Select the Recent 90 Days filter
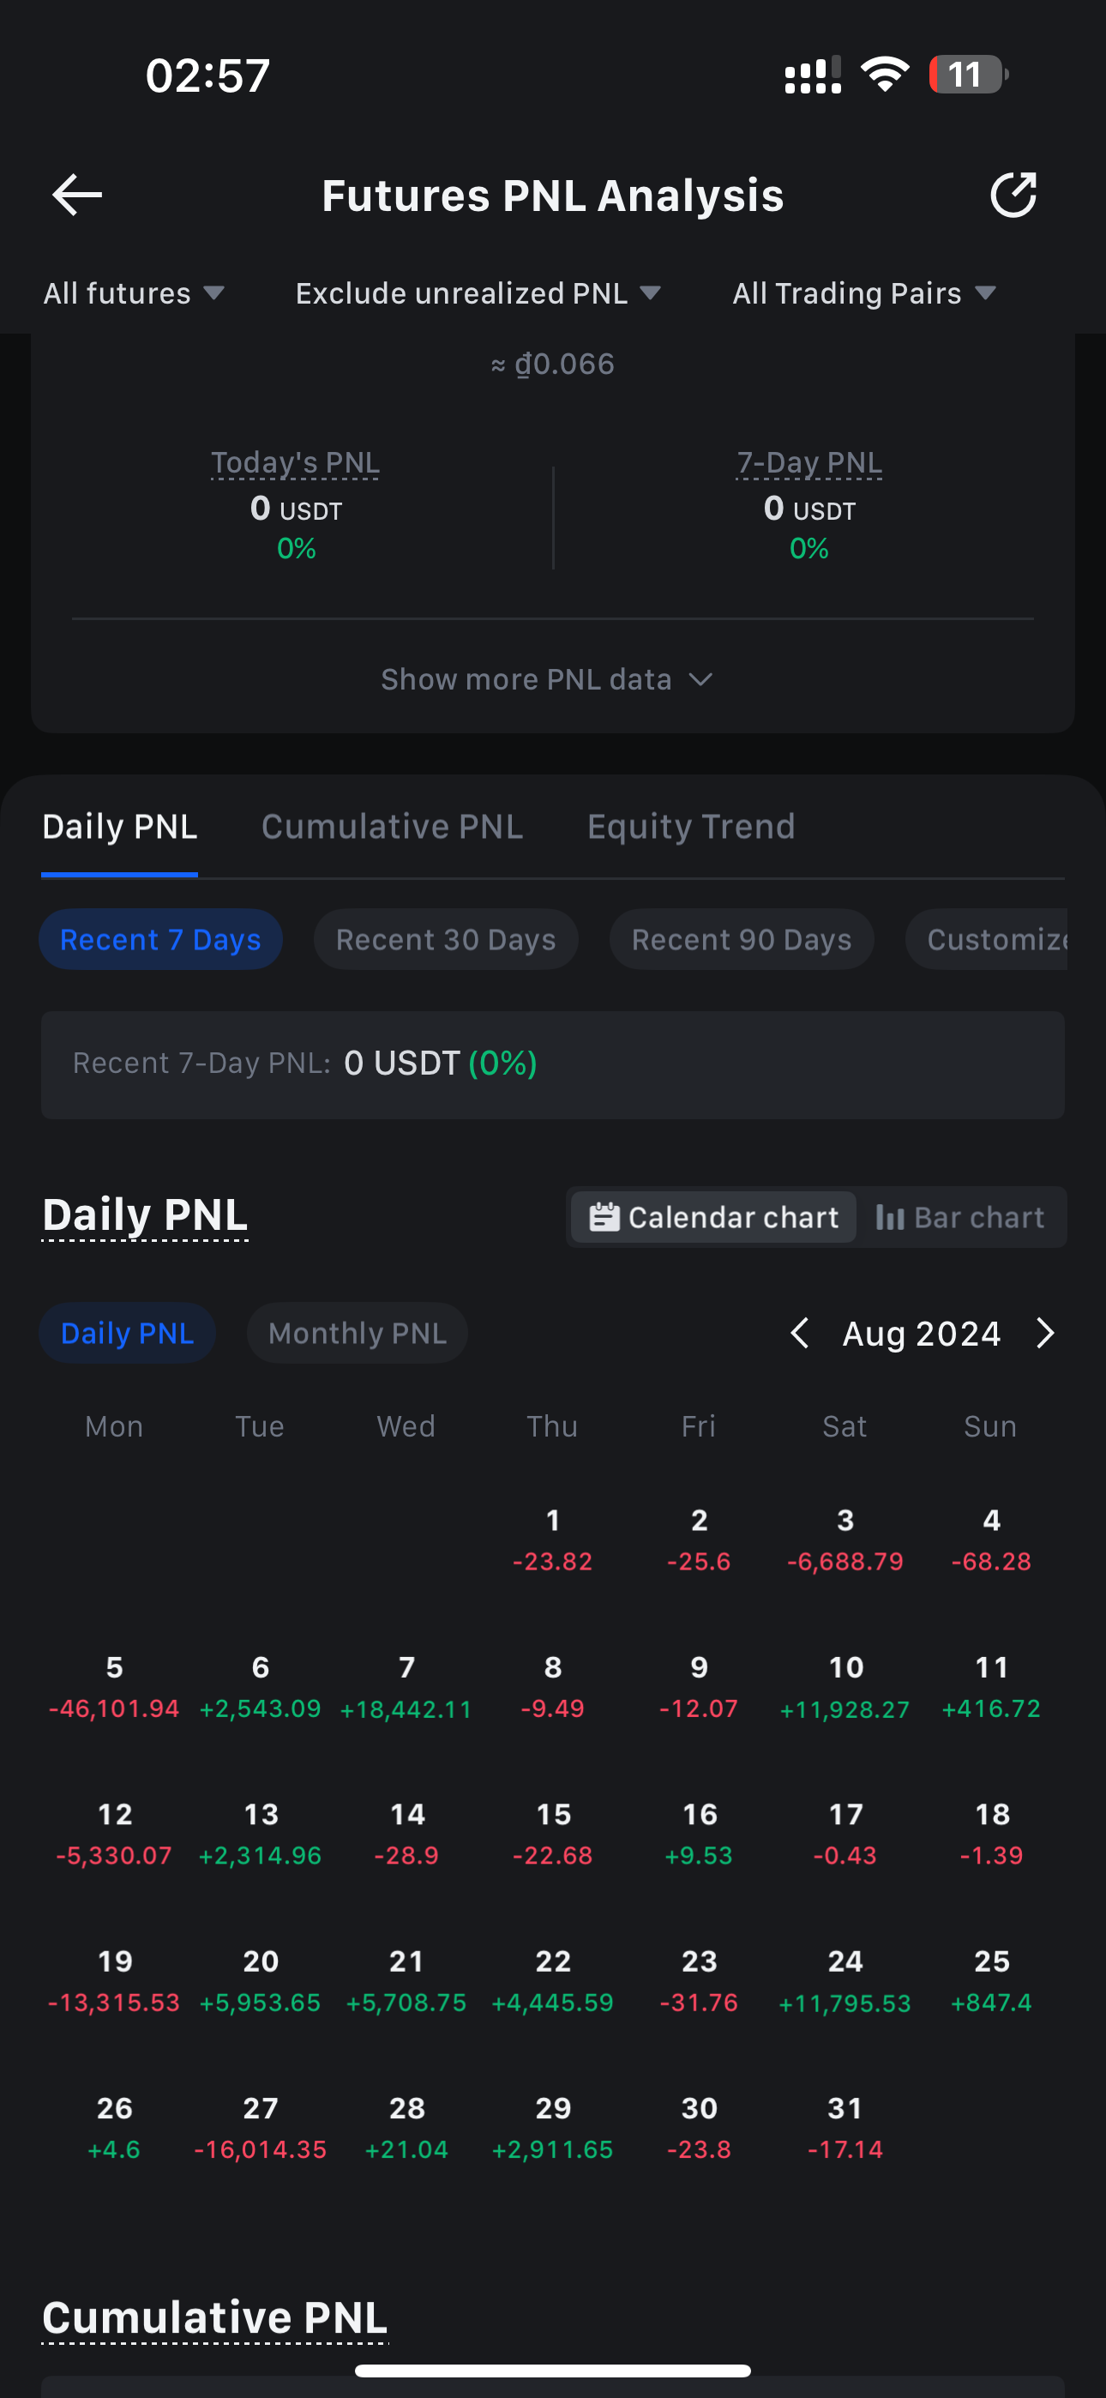 pos(742,939)
